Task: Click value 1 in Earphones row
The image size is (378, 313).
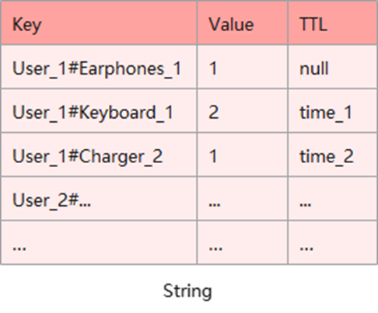Action: [243, 67]
